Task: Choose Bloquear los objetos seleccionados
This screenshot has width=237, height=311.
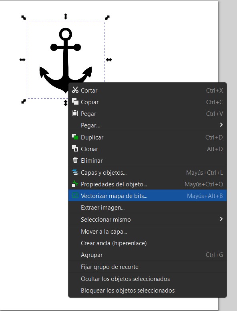Action: [147, 291]
